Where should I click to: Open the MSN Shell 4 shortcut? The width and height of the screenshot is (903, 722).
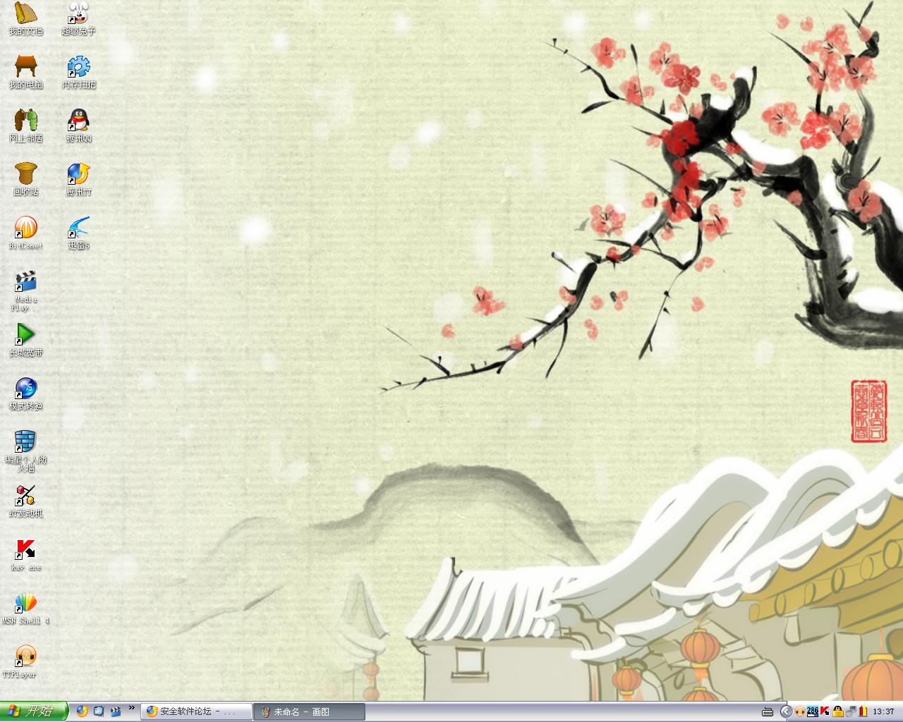coord(26,608)
